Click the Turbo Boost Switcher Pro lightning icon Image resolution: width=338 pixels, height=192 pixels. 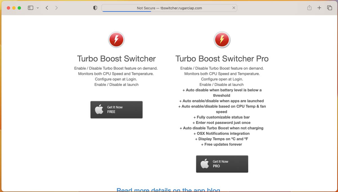coord(222,40)
